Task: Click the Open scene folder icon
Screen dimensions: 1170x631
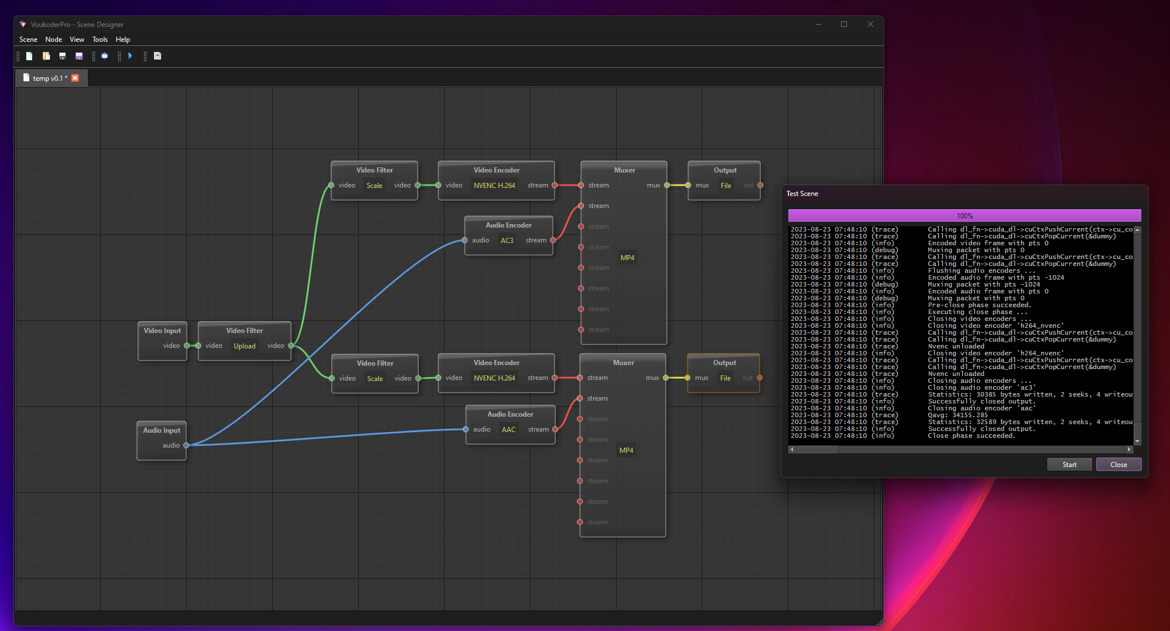Action: (46, 56)
